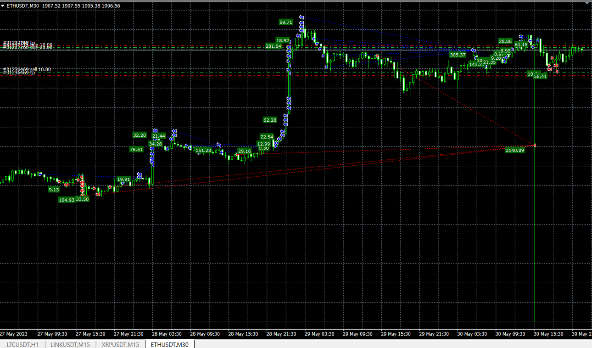
Task: Switch to the LINKUSDT,M15 chart tab
Action: click(x=70, y=344)
